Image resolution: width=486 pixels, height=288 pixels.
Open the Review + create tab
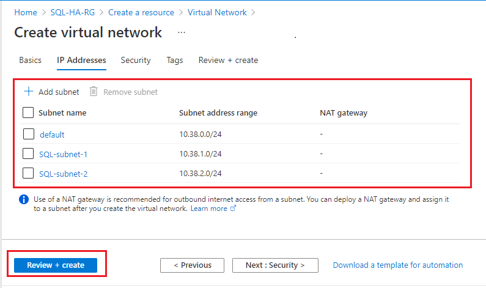(228, 61)
